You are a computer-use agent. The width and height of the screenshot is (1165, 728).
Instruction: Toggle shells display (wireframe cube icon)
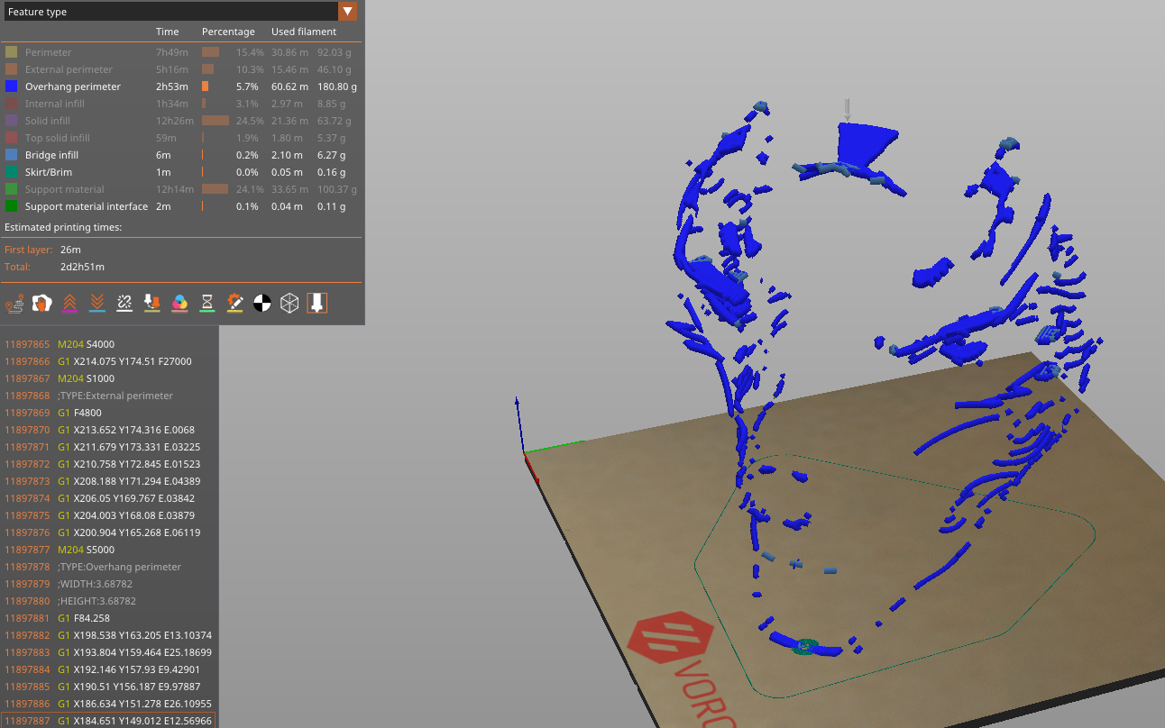click(x=289, y=303)
